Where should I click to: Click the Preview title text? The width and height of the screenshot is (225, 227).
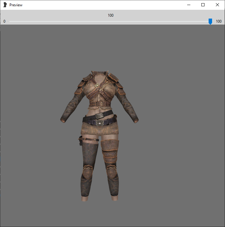pyautogui.click(x=16, y=5)
